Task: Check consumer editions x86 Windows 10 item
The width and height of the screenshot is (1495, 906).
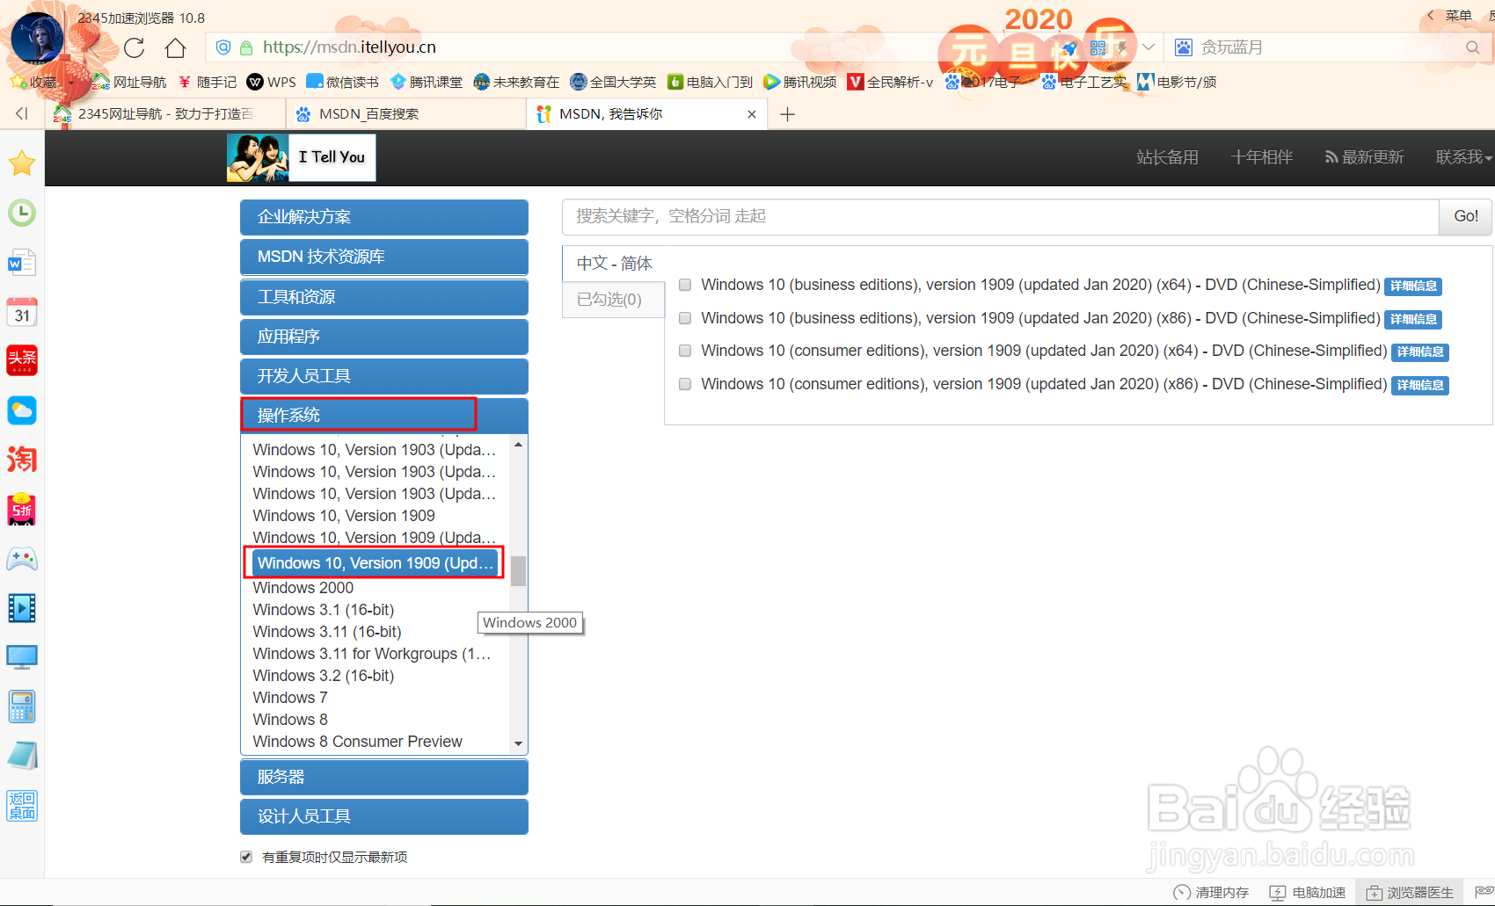Action: [x=685, y=384]
